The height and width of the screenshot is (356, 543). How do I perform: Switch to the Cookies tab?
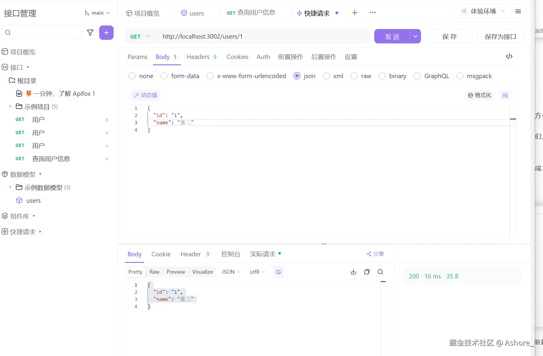point(237,57)
